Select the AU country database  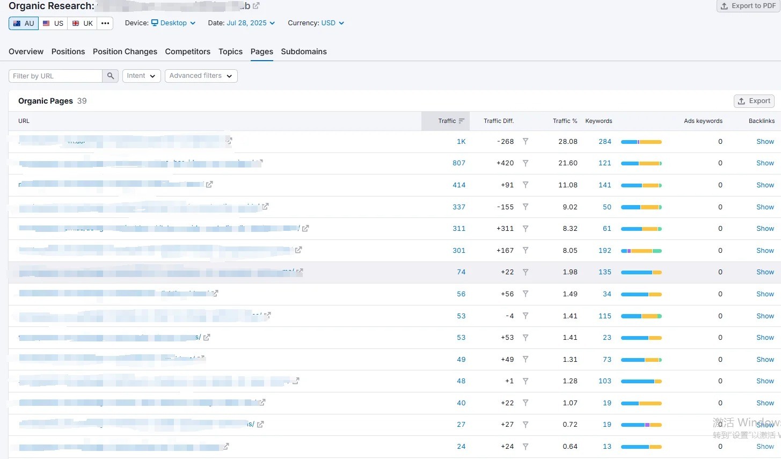coord(24,23)
